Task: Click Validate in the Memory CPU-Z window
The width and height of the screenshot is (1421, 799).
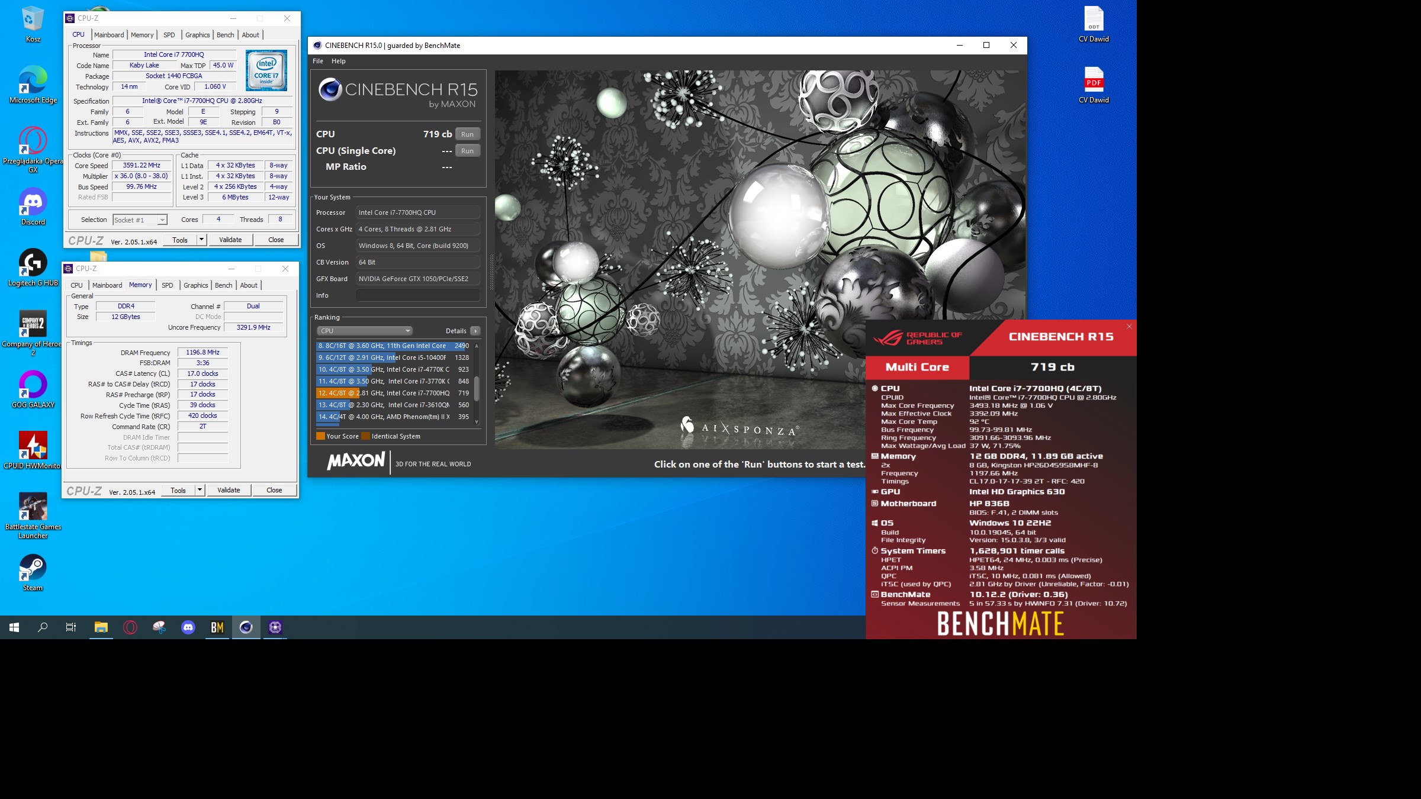Action: [229, 490]
